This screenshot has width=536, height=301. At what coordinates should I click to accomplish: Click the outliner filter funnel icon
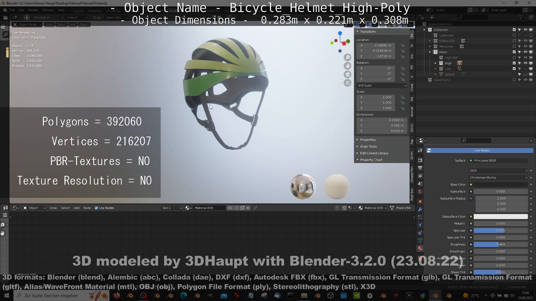(520, 17)
